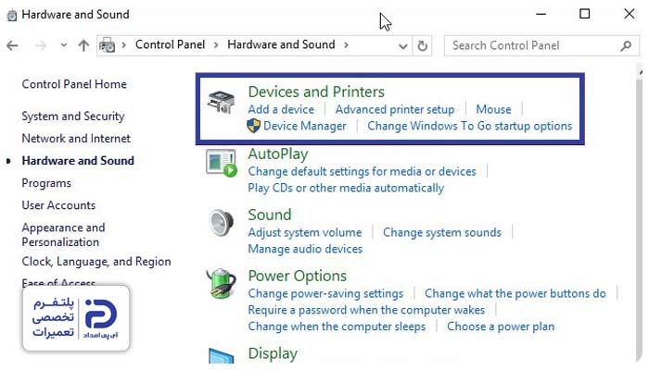
Task: Open Adjust system volume
Action: click(x=304, y=232)
